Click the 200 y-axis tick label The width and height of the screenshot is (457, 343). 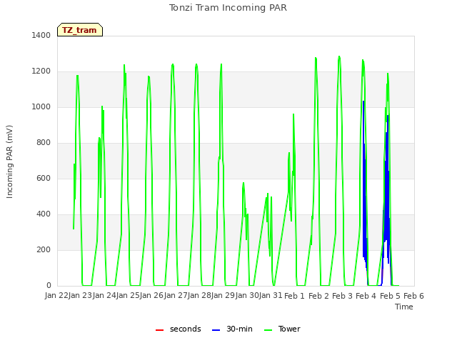pos(44,249)
